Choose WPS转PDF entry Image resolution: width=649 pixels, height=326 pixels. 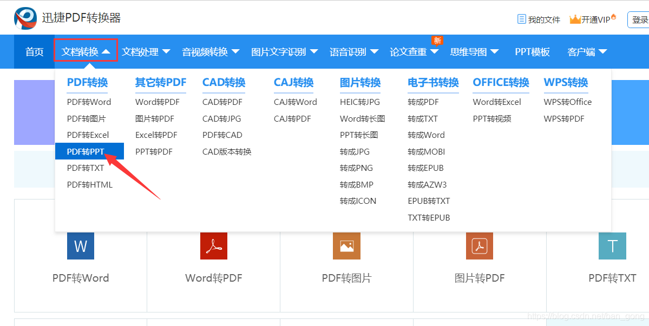click(563, 118)
